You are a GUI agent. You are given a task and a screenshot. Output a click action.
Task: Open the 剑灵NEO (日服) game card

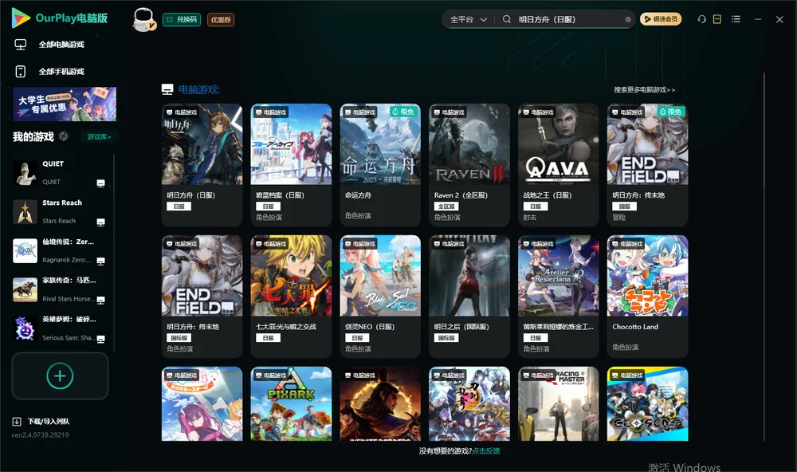pyautogui.click(x=380, y=297)
